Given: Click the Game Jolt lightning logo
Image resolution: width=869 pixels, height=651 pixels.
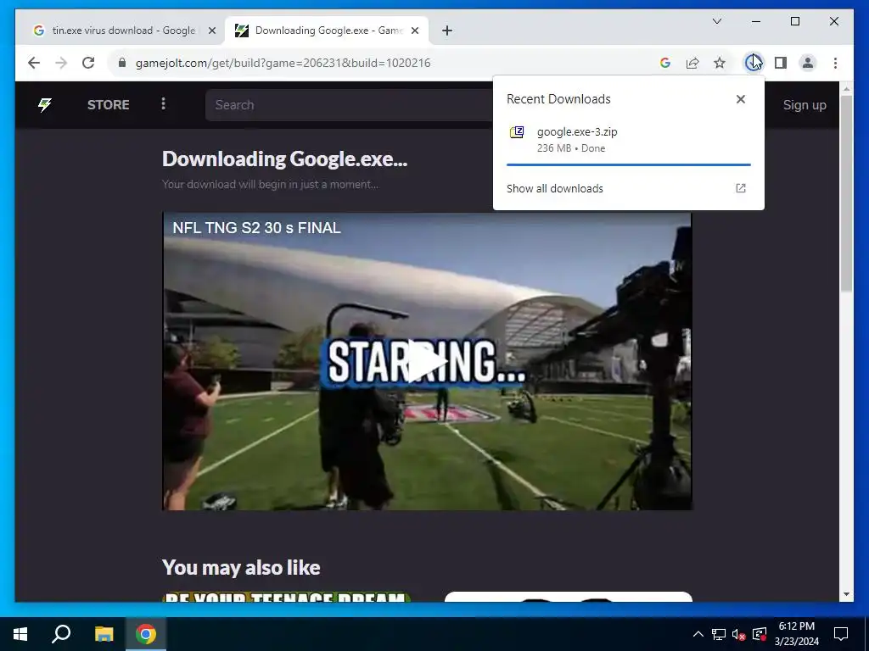Looking at the screenshot, I should pyautogui.click(x=45, y=104).
